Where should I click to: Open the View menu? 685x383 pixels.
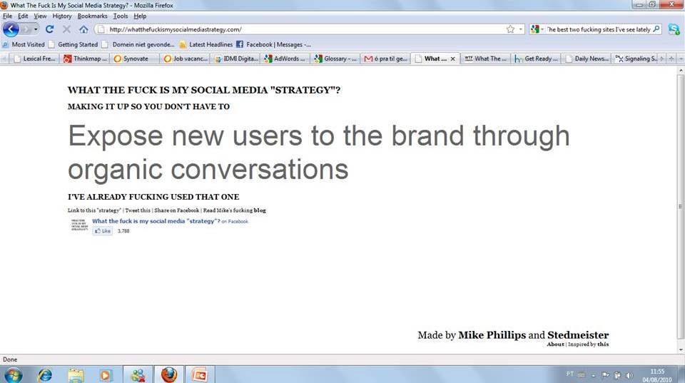[x=40, y=16]
